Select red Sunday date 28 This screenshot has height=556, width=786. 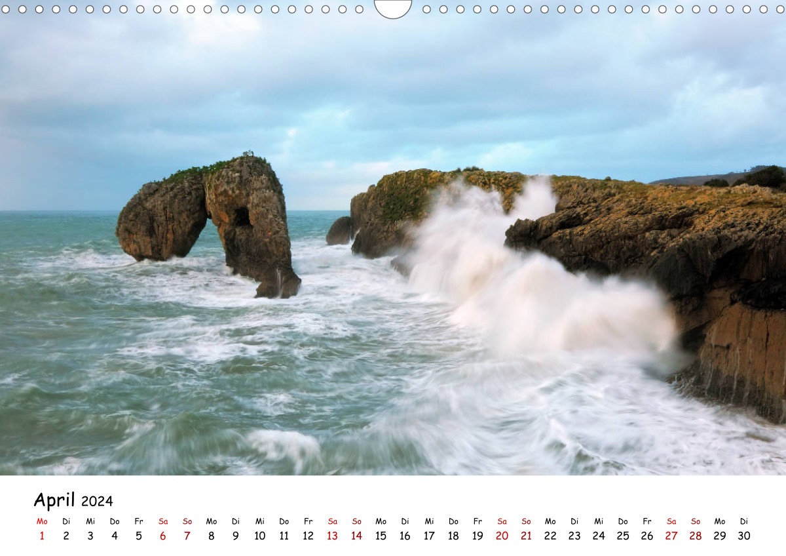click(x=696, y=536)
